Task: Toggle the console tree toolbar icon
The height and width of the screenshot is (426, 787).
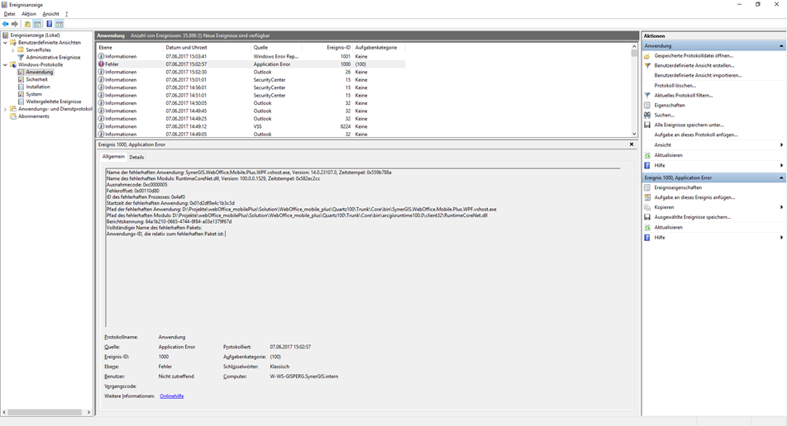Action: (x=37, y=24)
